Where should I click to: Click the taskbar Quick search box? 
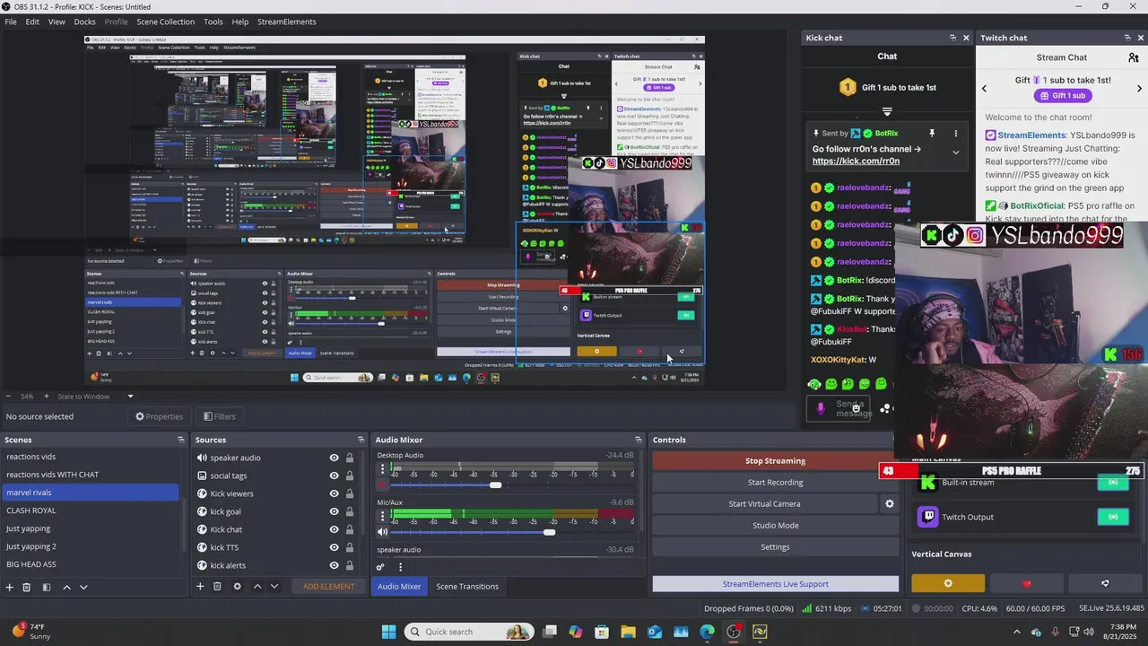click(x=468, y=632)
